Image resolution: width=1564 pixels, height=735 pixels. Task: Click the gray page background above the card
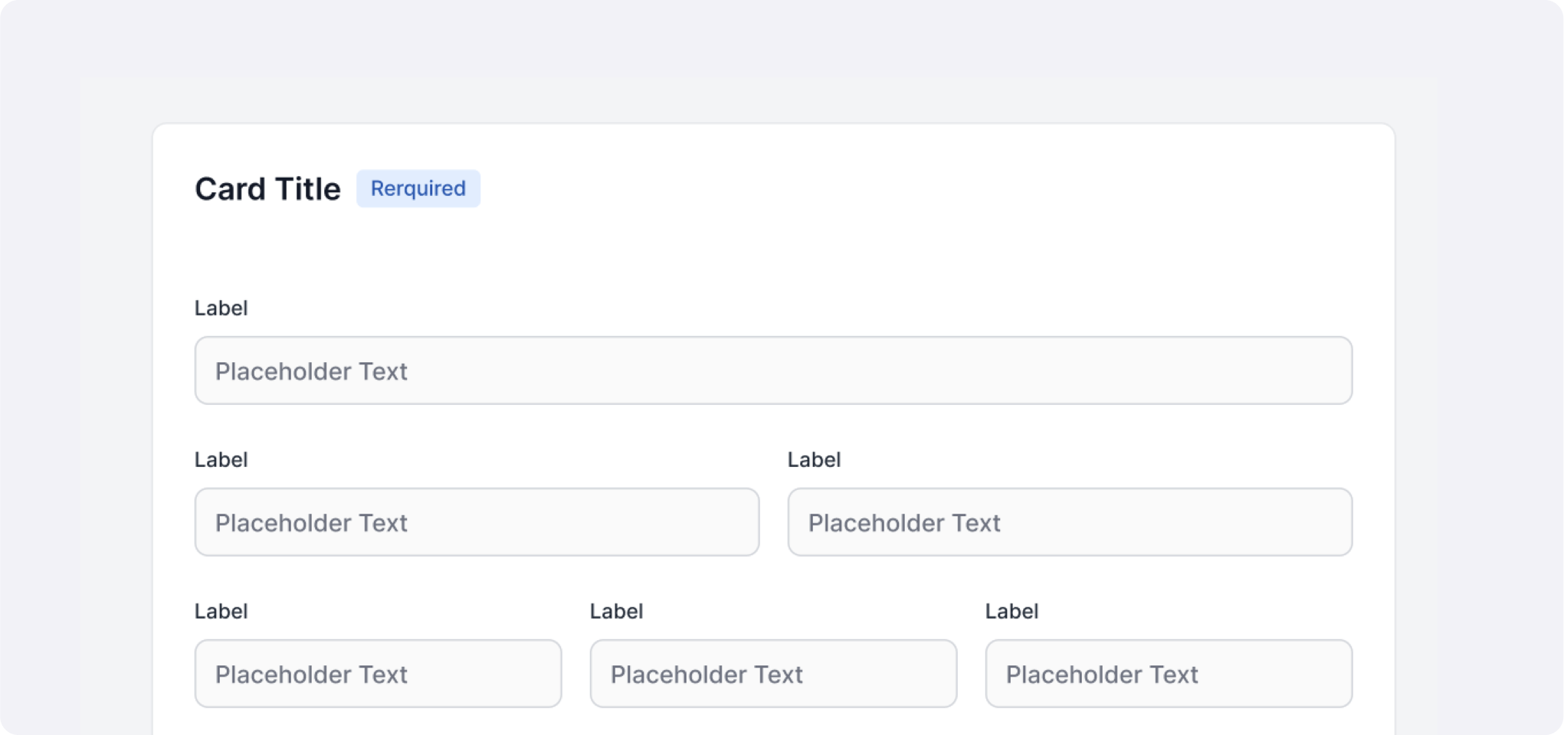(774, 61)
